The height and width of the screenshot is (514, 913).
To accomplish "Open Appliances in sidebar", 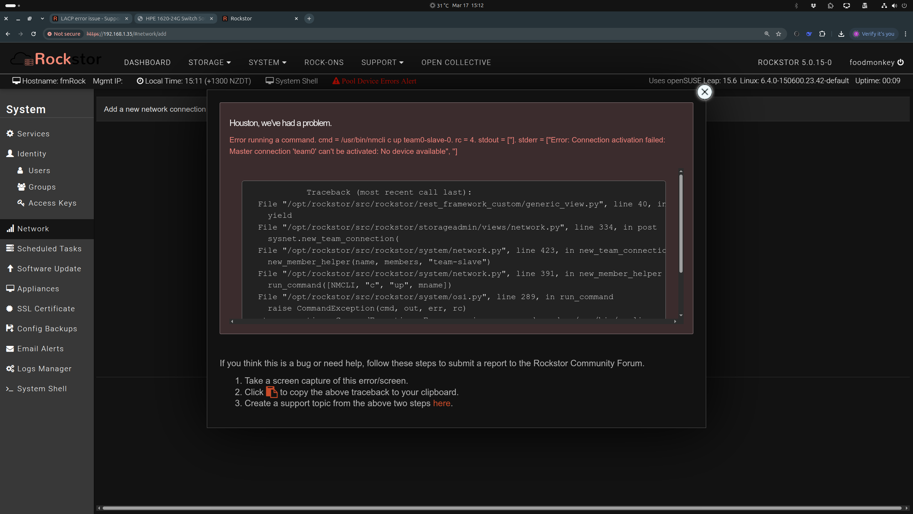I will click(47, 289).
